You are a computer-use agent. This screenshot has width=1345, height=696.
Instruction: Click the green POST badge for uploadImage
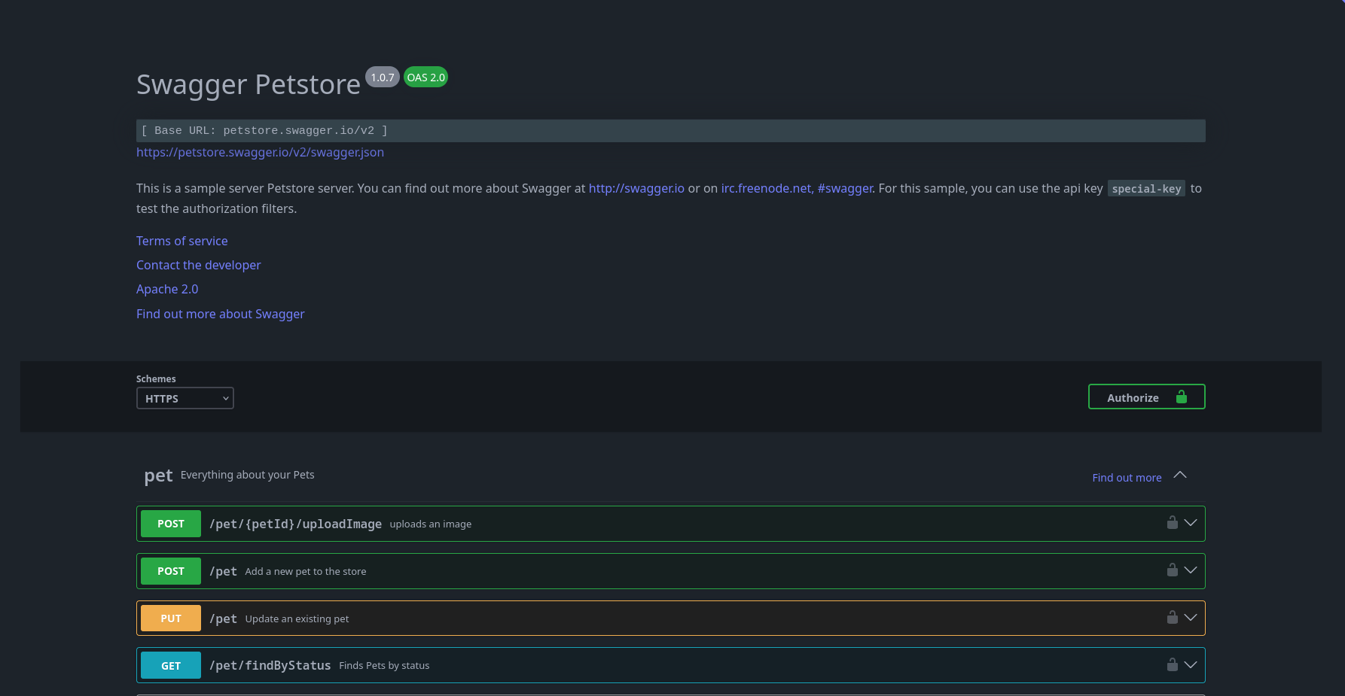171,524
